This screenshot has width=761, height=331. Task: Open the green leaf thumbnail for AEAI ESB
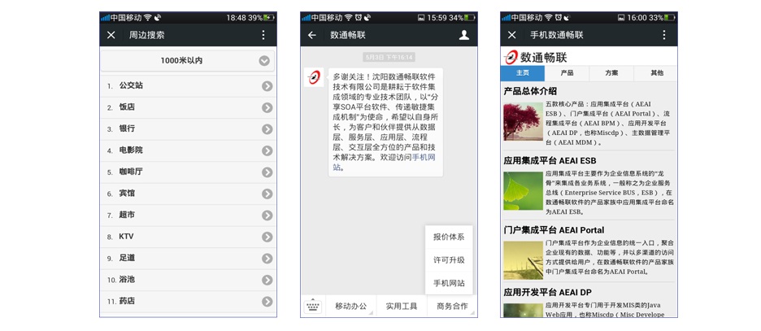click(x=523, y=191)
